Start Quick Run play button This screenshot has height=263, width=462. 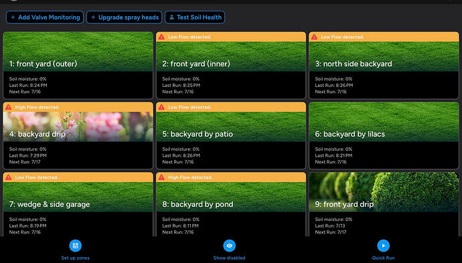(384, 246)
